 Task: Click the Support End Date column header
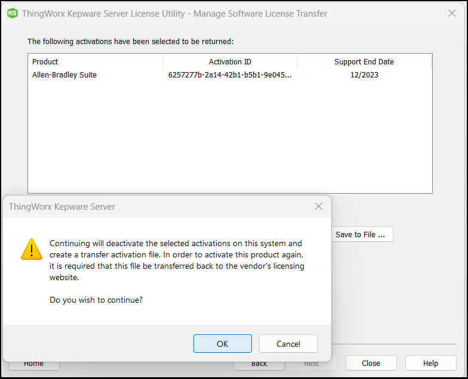(x=364, y=61)
